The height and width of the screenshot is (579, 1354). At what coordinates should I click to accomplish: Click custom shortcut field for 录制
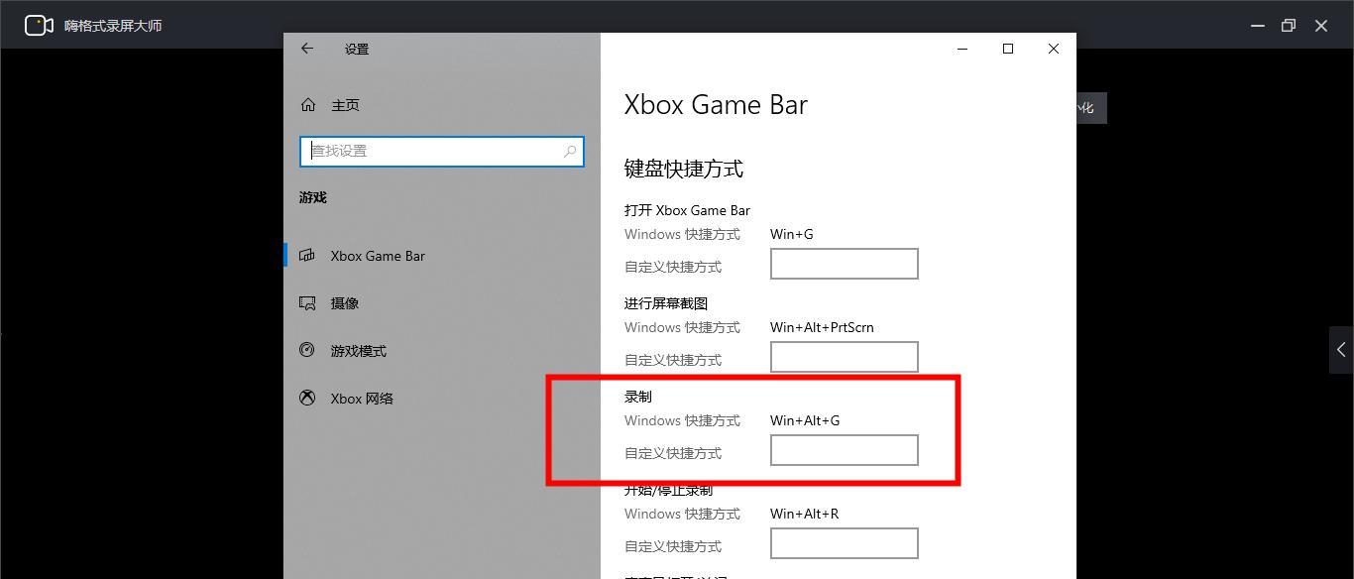tap(845, 450)
